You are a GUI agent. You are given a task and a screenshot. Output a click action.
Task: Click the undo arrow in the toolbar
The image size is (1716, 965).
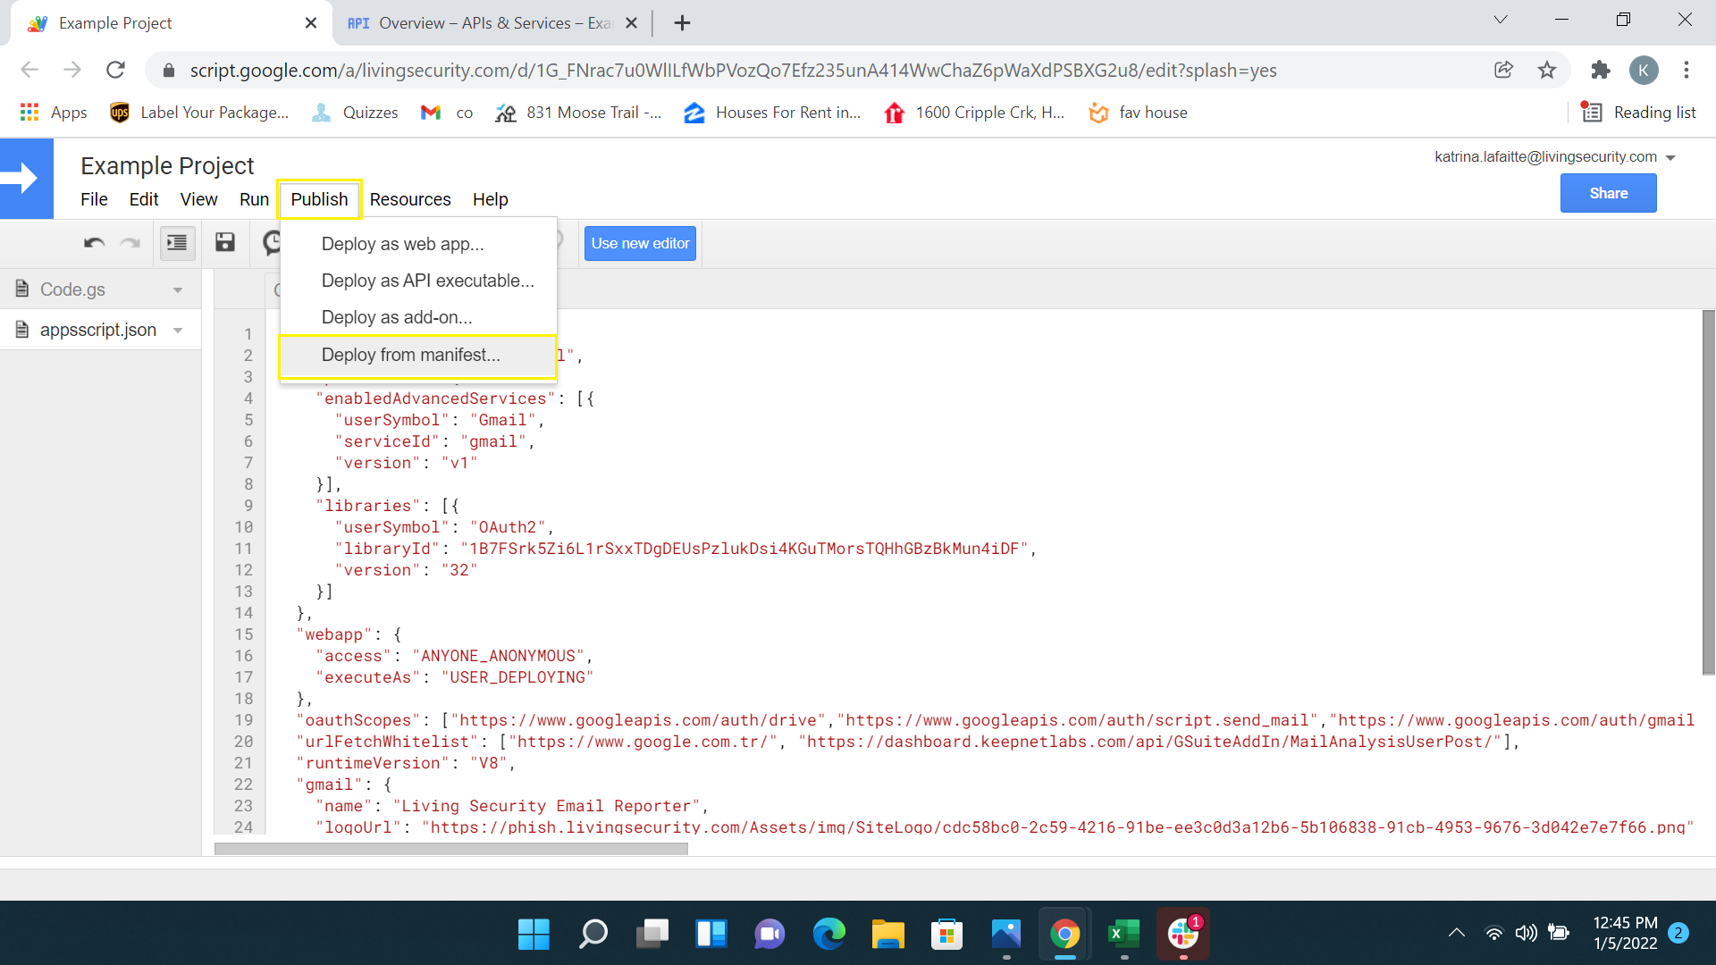pos(94,243)
